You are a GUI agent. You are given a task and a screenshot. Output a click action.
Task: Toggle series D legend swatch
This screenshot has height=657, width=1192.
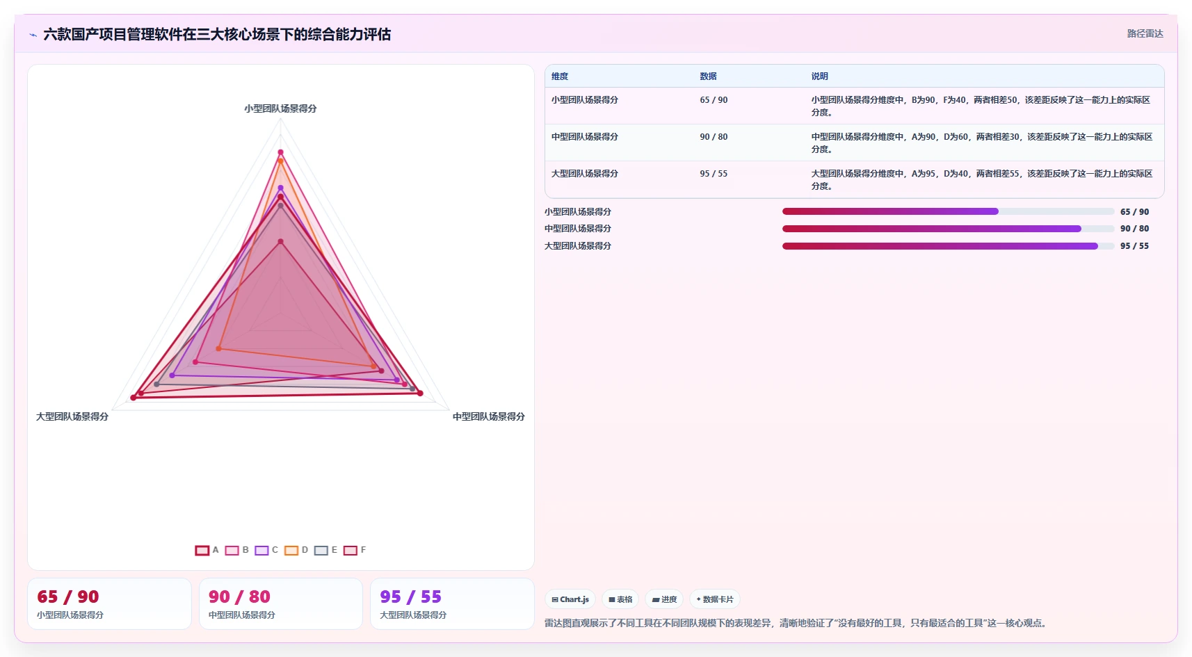pos(291,551)
